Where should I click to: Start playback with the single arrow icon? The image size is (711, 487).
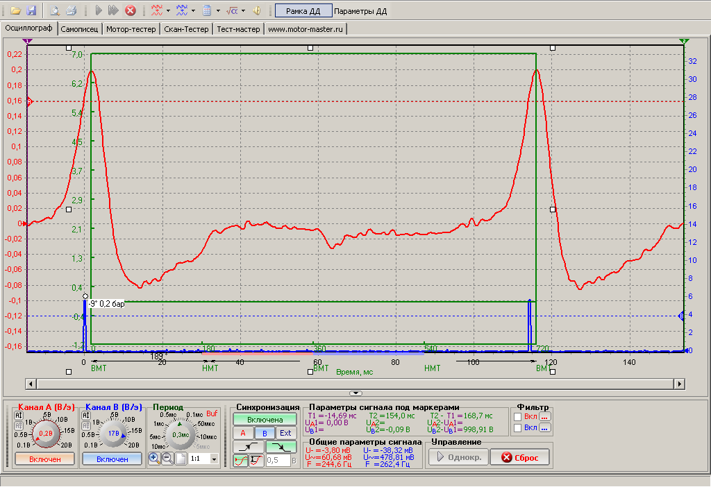point(99,10)
